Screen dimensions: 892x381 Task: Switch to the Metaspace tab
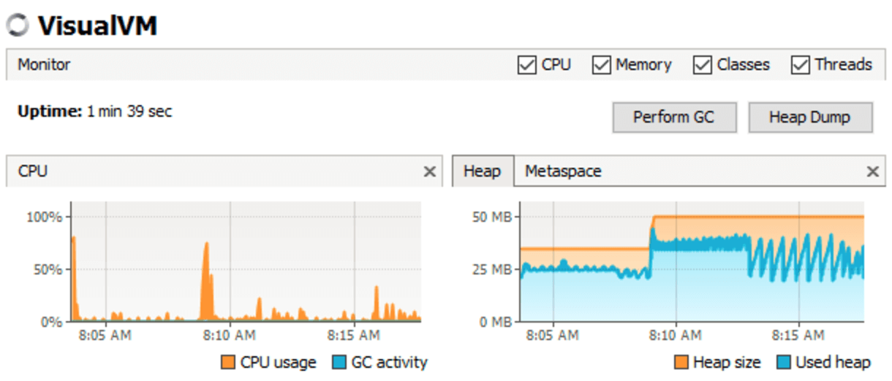pyautogui.click(x=563, y=172)
